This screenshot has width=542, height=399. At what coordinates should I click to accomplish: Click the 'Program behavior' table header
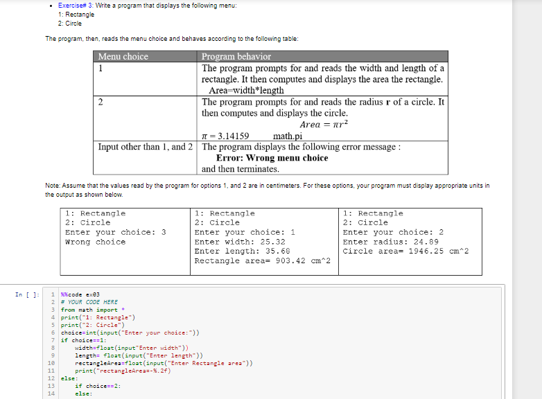click(x=236, y=56)
